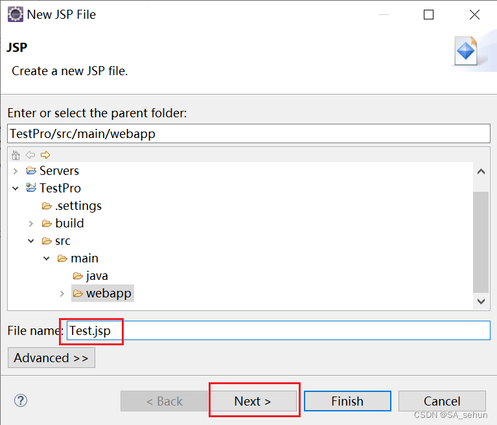Image resolution: width=497 pixels, height=425 pixels.
Task: Click the File name input field
Action: (278, 330)
